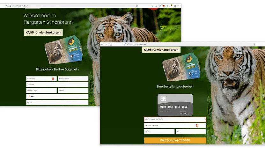Click the "Bitte geben Sie Ihre Daten ein" heading
The width and height of the screenshot is (265, 148).
click(x=57, y=69)
